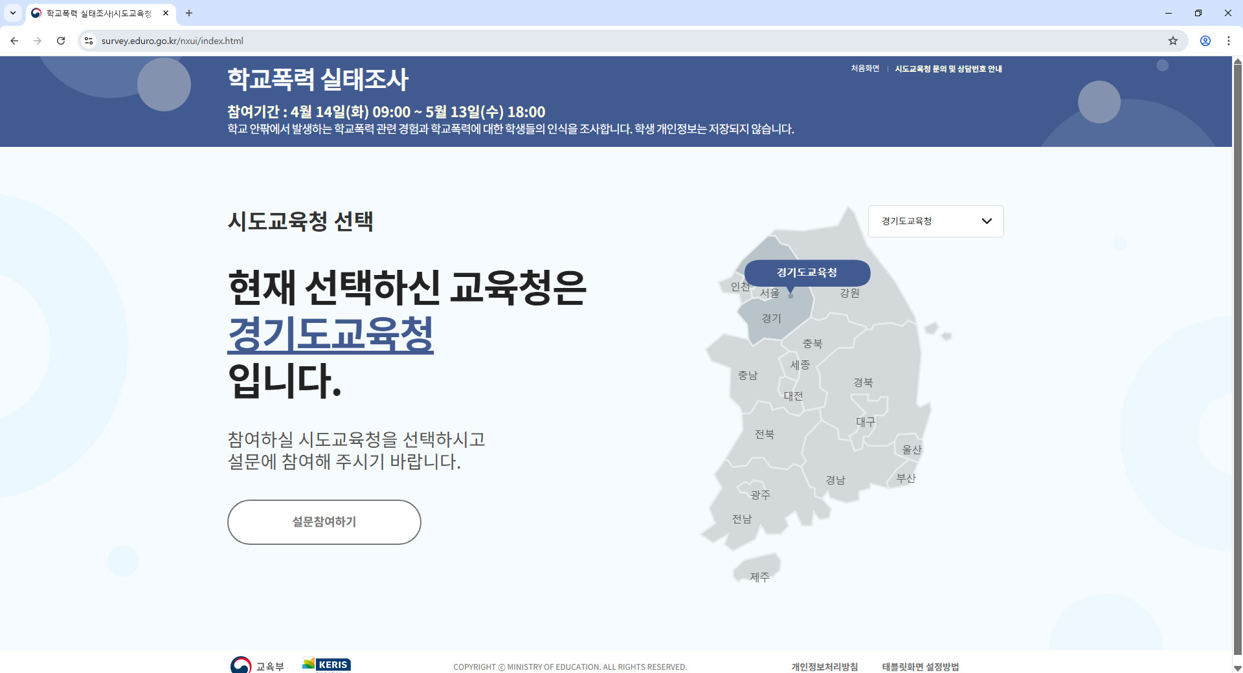Screen dimensions: 1243x673
Task: Select 제주 island on the map
Action: pyautogui.click(x=759, y=577)
